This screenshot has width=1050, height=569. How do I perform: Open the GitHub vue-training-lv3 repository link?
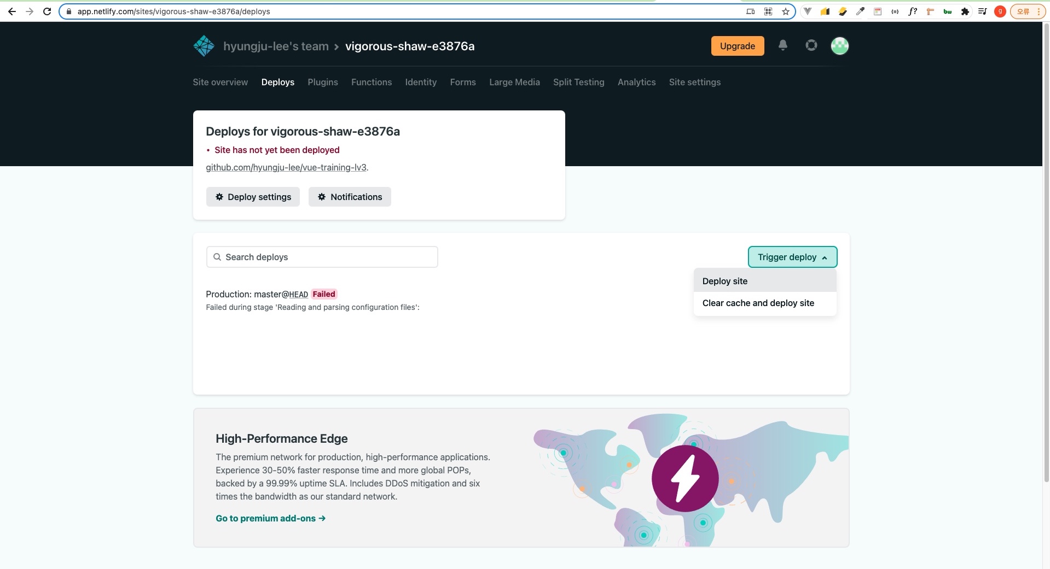pyautogui.click(x=286, y=167)
